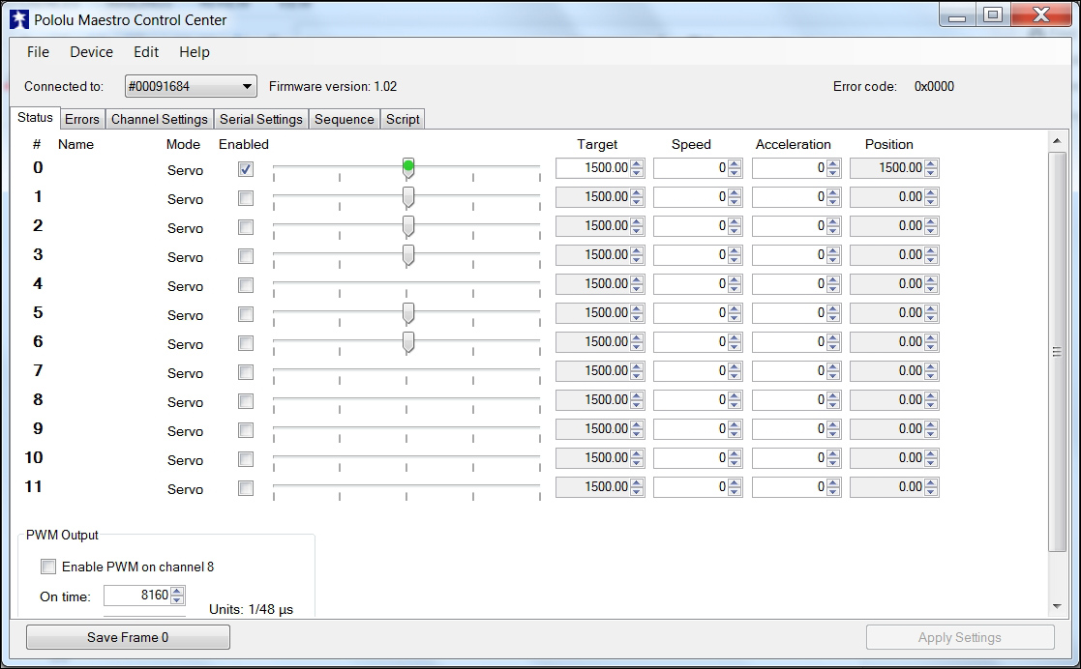Image resolution: width=1081 pixels, height=669 pixels.
Task: Tick the Enabled checkbox for channel 8
Action: 246,401
